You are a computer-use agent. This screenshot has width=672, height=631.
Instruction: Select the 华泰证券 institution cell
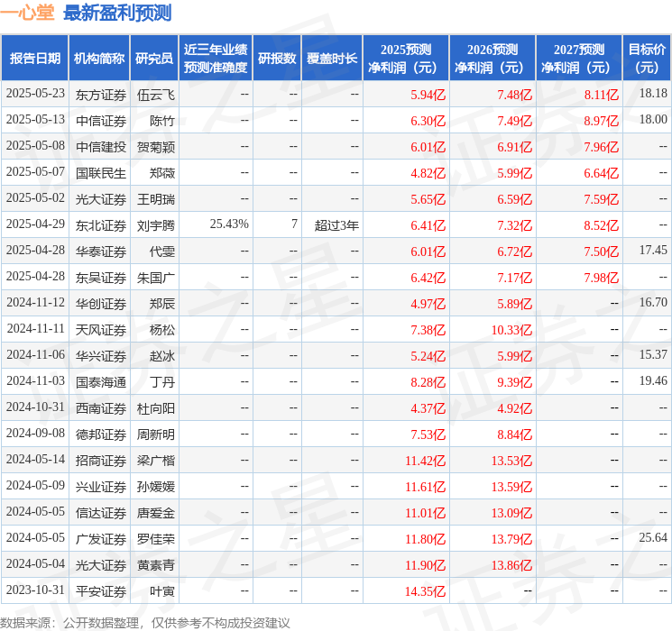[x=101, y=251]
